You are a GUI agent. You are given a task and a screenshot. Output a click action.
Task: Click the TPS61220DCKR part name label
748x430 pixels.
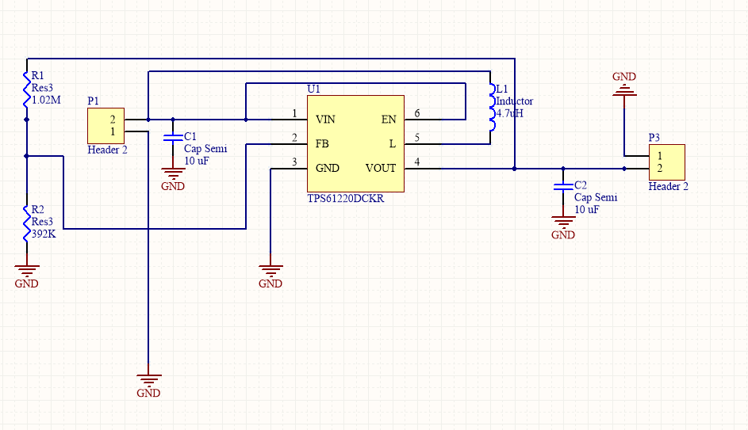point(345,199)
